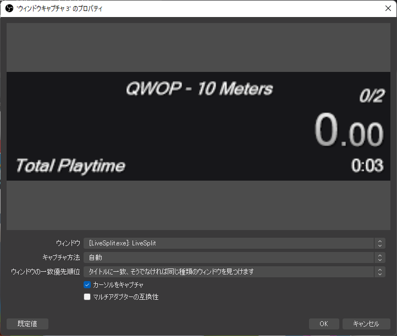The height and width of the screenshot is (336, 397).
Task: Close the window capture properties dialog
Action: tap(388, 8)
